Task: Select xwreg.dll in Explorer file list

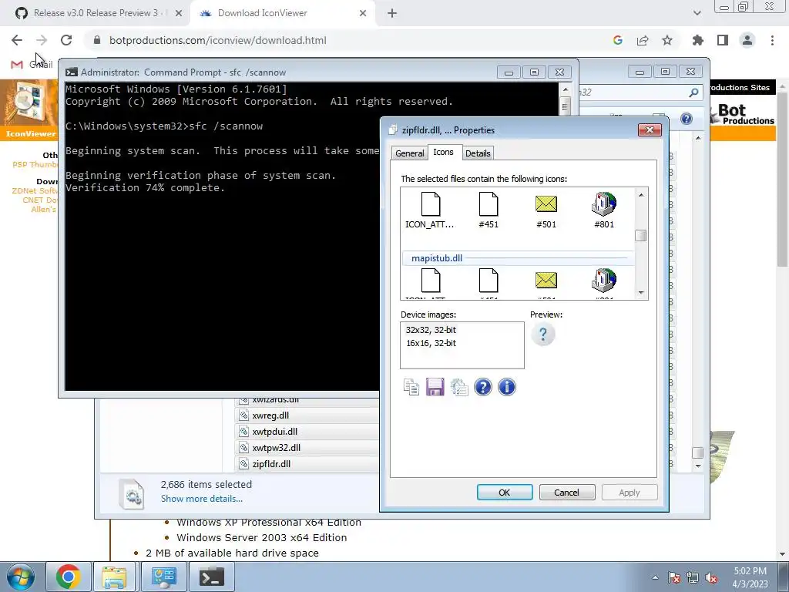Action: pos(270,415)
